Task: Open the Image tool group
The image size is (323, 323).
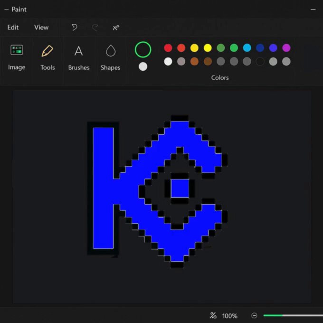Action: coord(17,57)
